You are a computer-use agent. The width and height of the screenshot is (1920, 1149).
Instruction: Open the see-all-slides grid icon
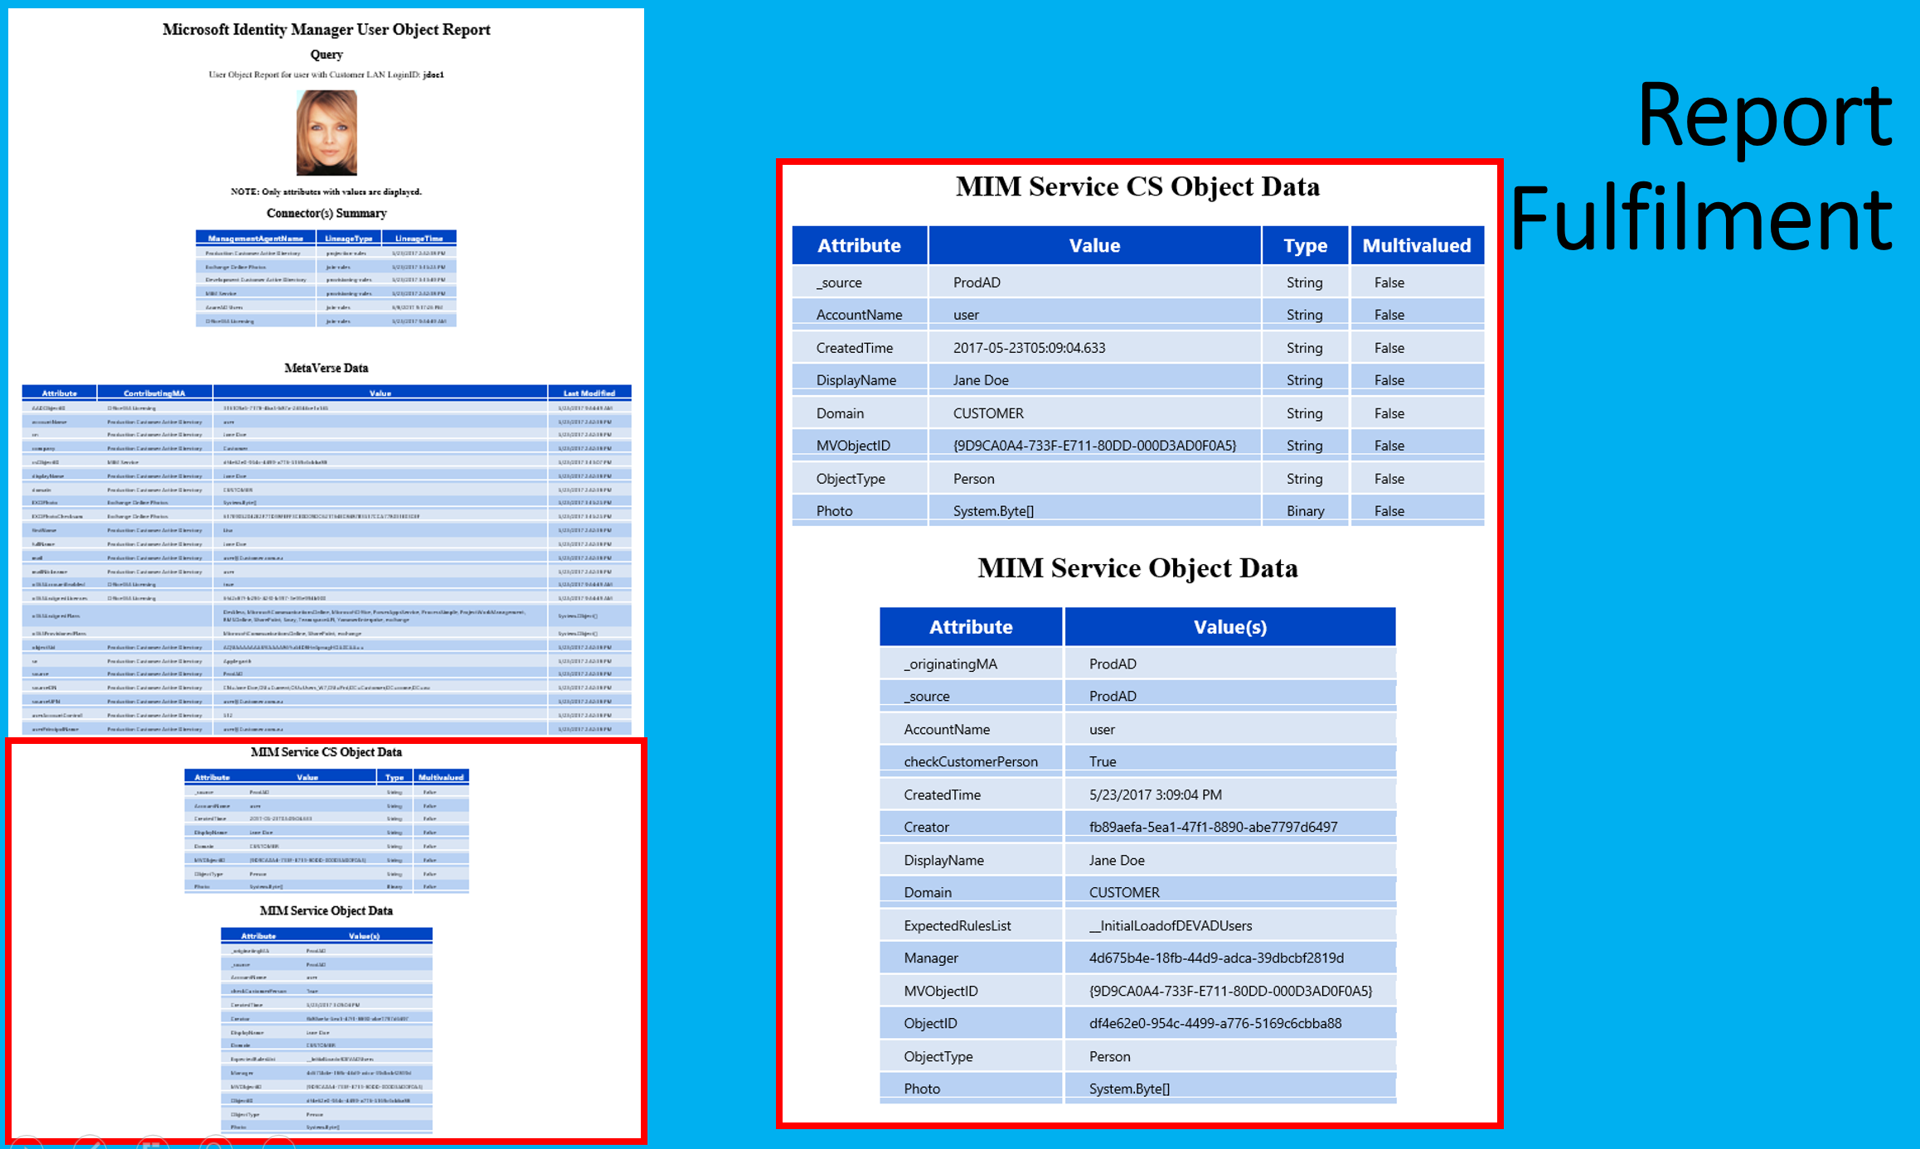[x=153, y=1144]
